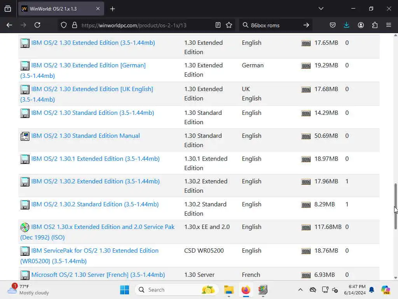Click 8086 chip icon in 117.68MB row
The image size is (398, 299).
[x=306, y=227]
